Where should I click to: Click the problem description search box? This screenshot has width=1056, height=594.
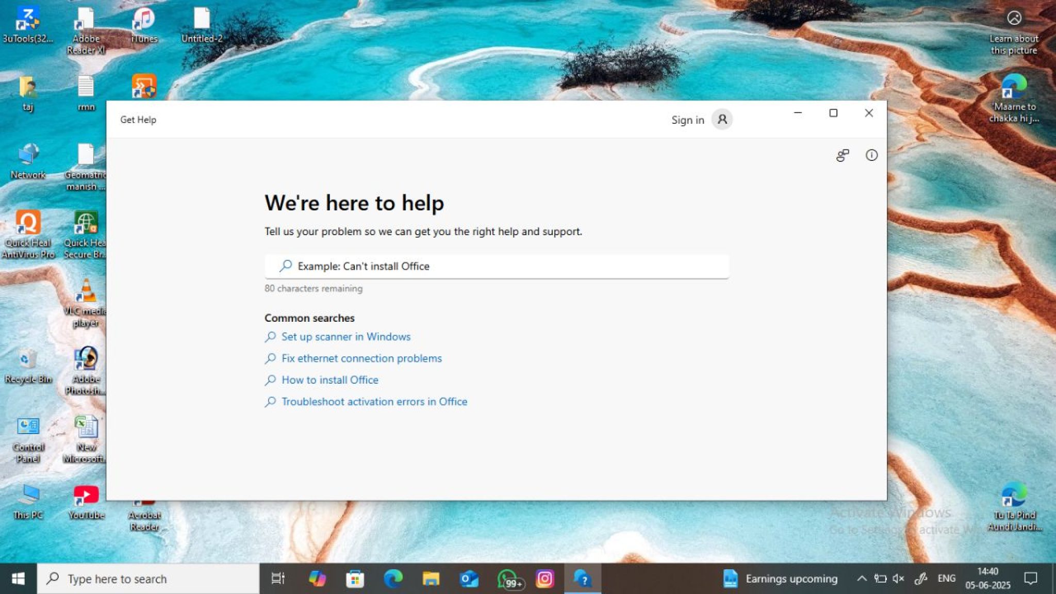(x=496, y=266)
